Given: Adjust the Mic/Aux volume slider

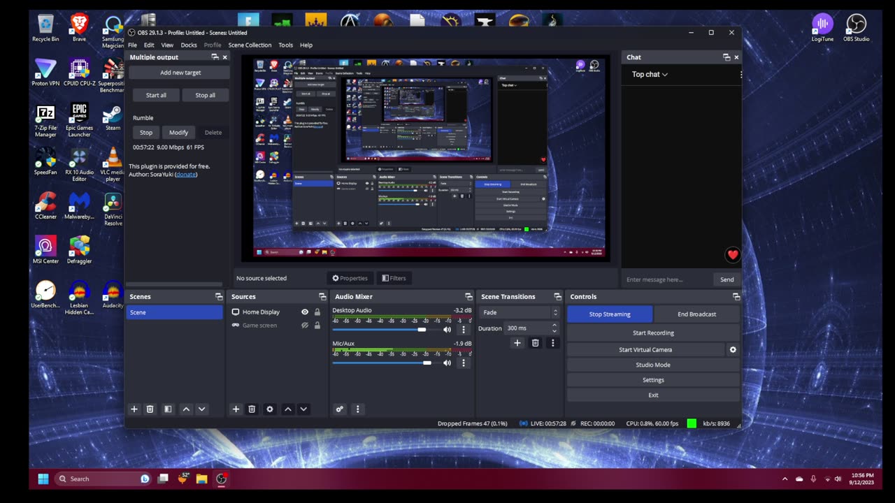Looking at the screenshot, I should coord(427,363).
